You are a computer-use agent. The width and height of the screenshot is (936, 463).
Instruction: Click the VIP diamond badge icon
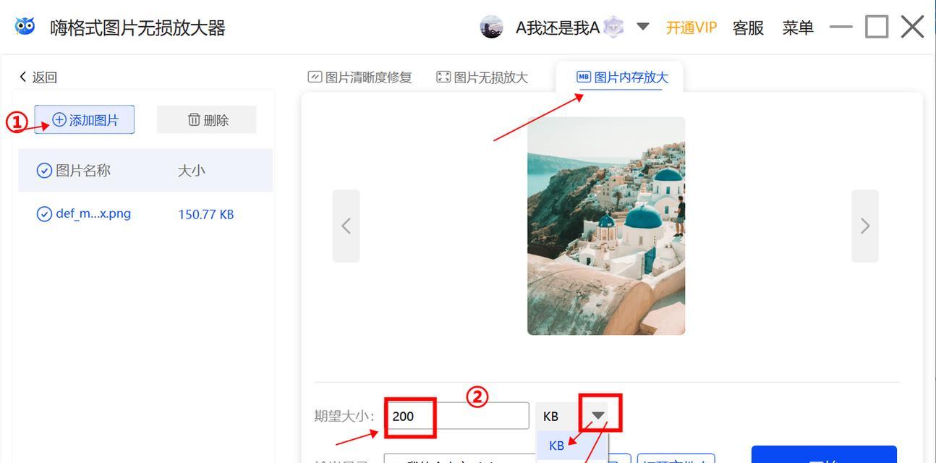pos(613,27)
